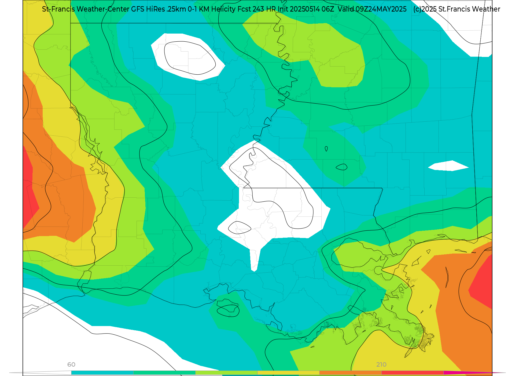Click the dark green segment of the color bar
Viewport: 515px width, 376px height.
[164, 373]
